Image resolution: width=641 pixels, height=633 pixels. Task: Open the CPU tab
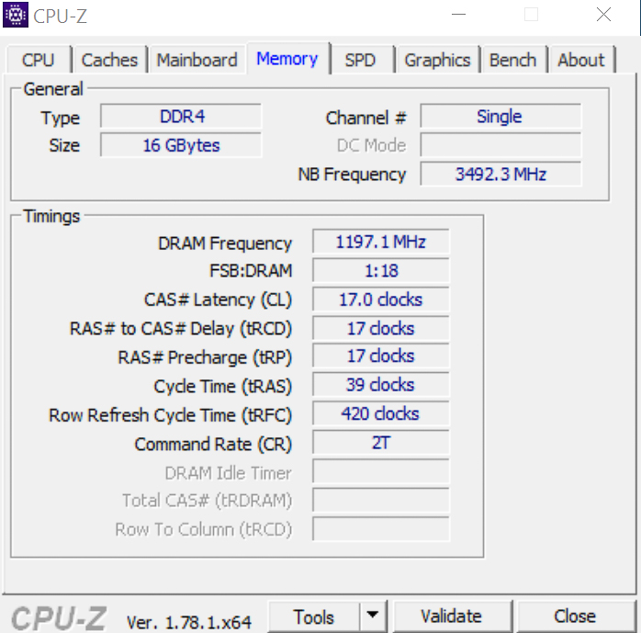[39, 60]
